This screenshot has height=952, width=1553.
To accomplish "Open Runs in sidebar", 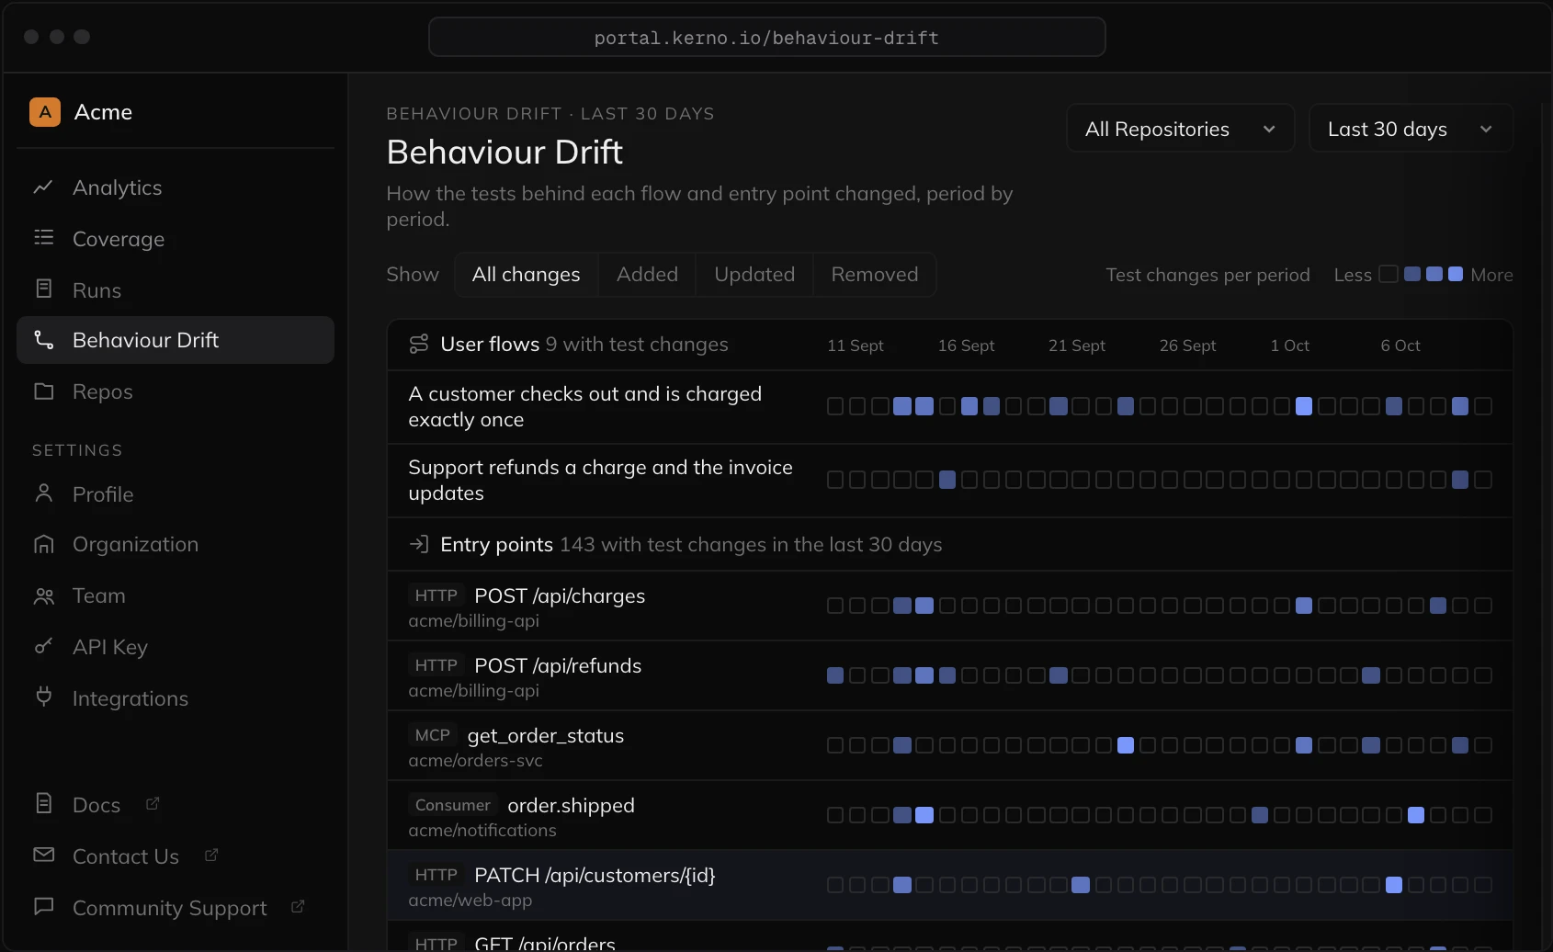I will [x=176, y=290].
